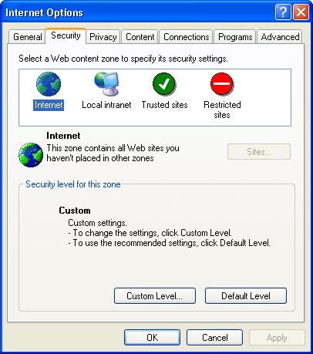Dismiss the dialog with Cancel
Viewport: 313px width, 354px height.
[x=214, y=338]
